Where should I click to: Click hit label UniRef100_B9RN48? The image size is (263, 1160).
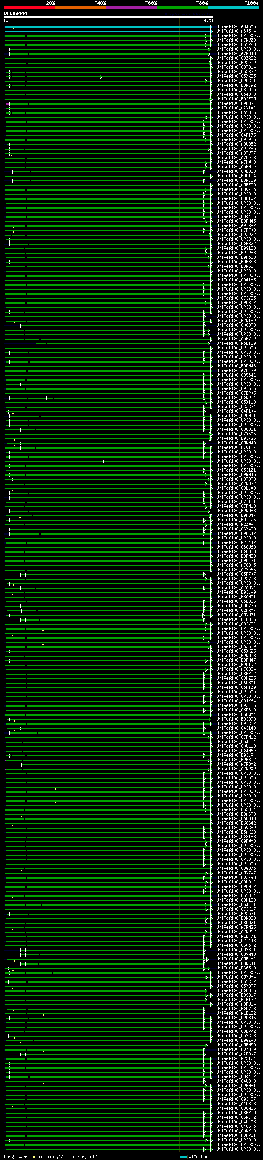(x=236, y=366)
